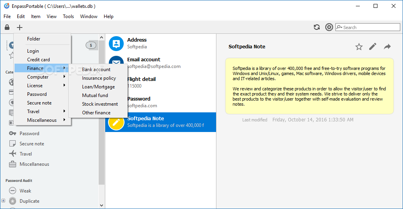Click the airplane icon beside Travel

[12, 154]
